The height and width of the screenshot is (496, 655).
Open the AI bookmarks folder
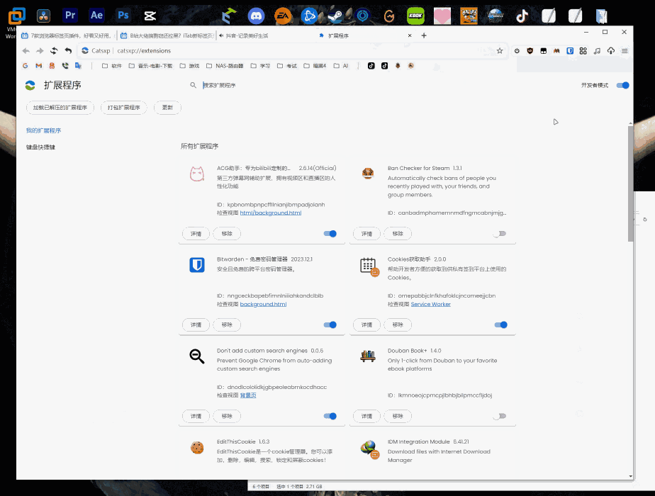pyautogui.click(x=341, y=66)
